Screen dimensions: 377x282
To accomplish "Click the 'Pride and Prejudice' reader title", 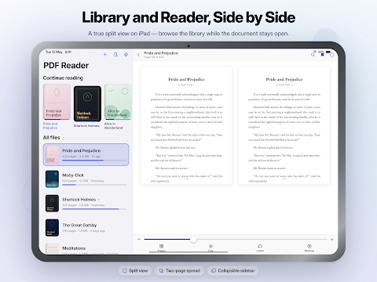I will pyautogui.click(x=161, y=53).
